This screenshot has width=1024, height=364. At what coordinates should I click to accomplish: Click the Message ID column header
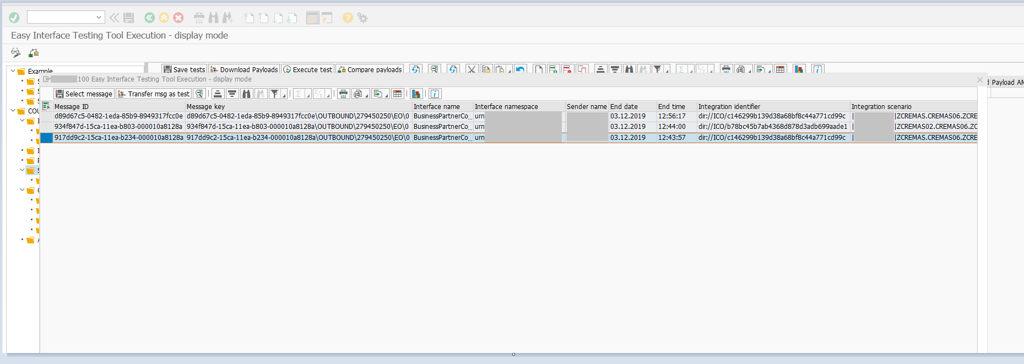coord(119,107)
